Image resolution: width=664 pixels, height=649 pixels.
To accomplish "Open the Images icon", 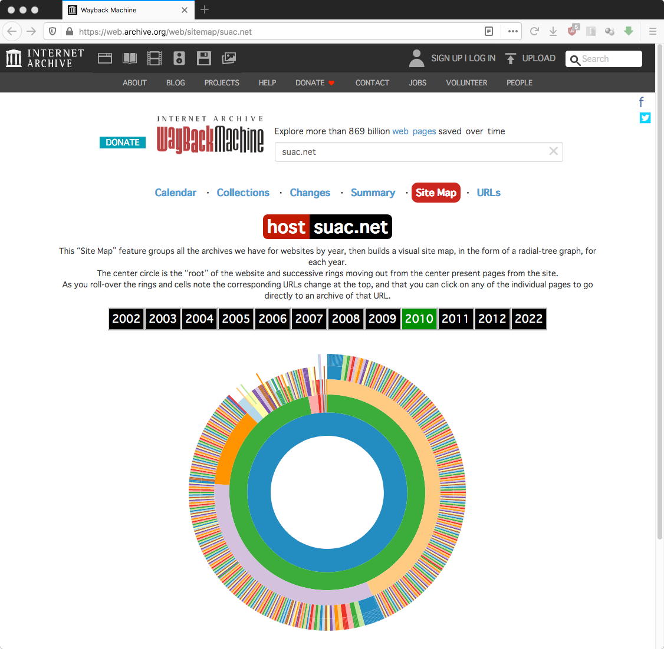I will pyautogui.click(x=229, y=58).
